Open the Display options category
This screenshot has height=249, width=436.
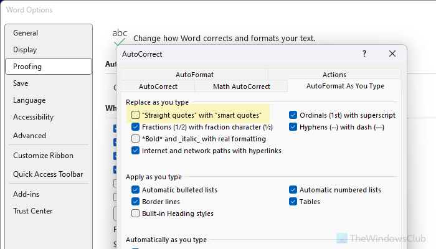coord(25,50)
